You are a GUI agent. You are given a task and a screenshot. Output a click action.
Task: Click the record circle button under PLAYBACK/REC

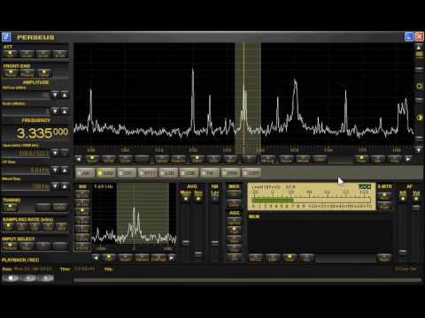point(46,278)
